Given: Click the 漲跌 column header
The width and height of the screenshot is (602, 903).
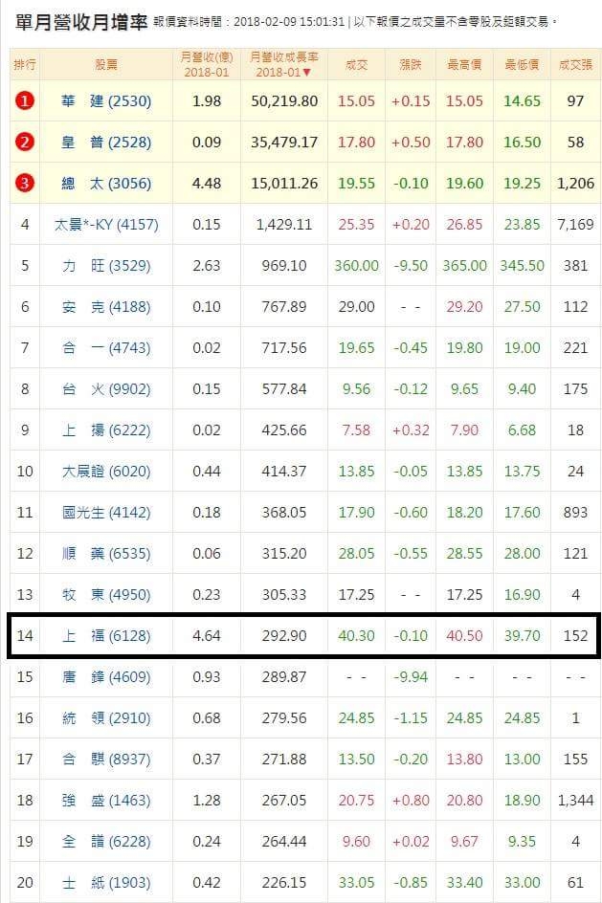Looking at the screenshot, I should point(411,64).
